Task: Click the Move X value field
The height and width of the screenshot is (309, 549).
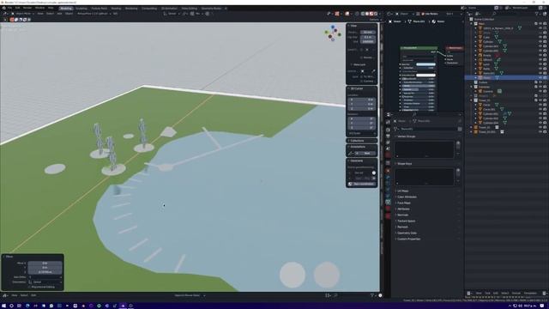Action: point(45,264)
